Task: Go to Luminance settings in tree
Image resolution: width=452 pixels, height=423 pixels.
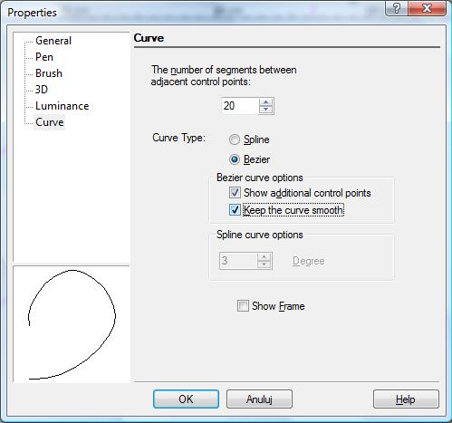Action: (x=62, y=106)
